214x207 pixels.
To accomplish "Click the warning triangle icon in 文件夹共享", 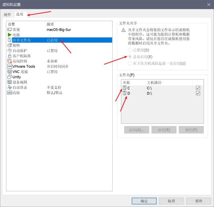I will 123,30.
